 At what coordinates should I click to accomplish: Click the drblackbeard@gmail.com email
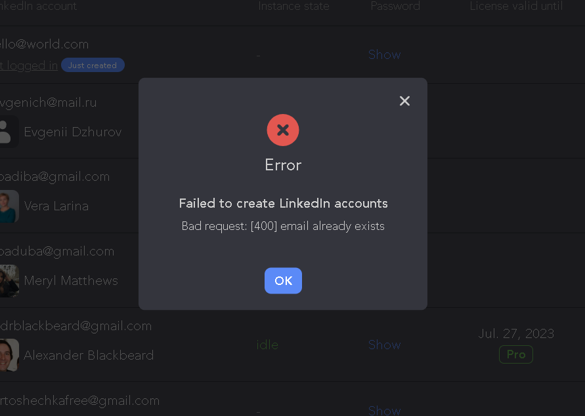coord(76,326)
